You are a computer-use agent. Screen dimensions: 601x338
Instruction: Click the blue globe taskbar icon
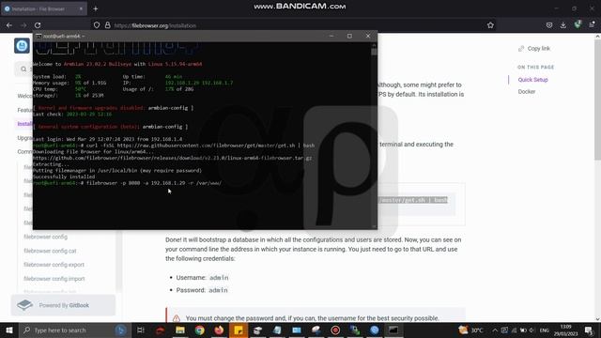pos(375,330)
